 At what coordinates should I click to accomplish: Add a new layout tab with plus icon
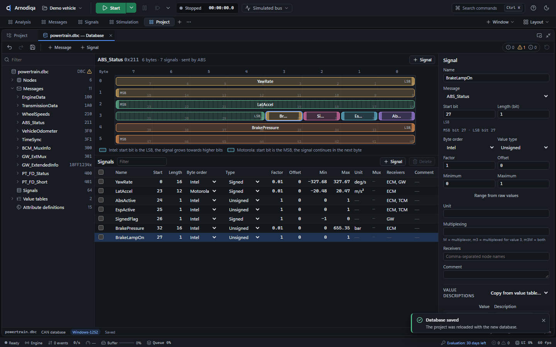point(180,22)
